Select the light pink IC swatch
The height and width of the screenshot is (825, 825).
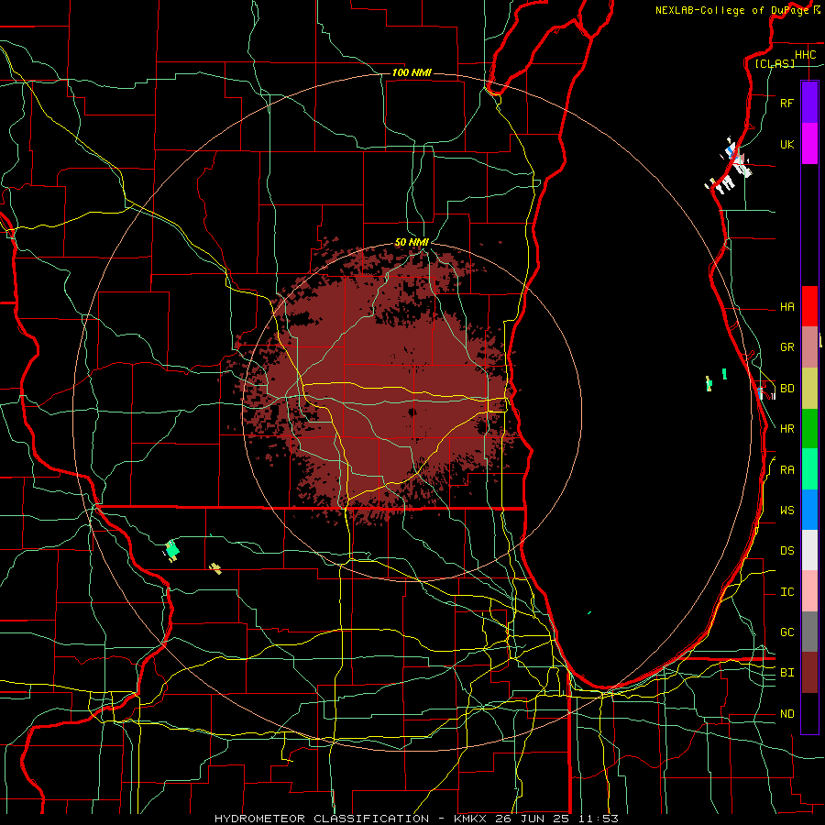809,591
